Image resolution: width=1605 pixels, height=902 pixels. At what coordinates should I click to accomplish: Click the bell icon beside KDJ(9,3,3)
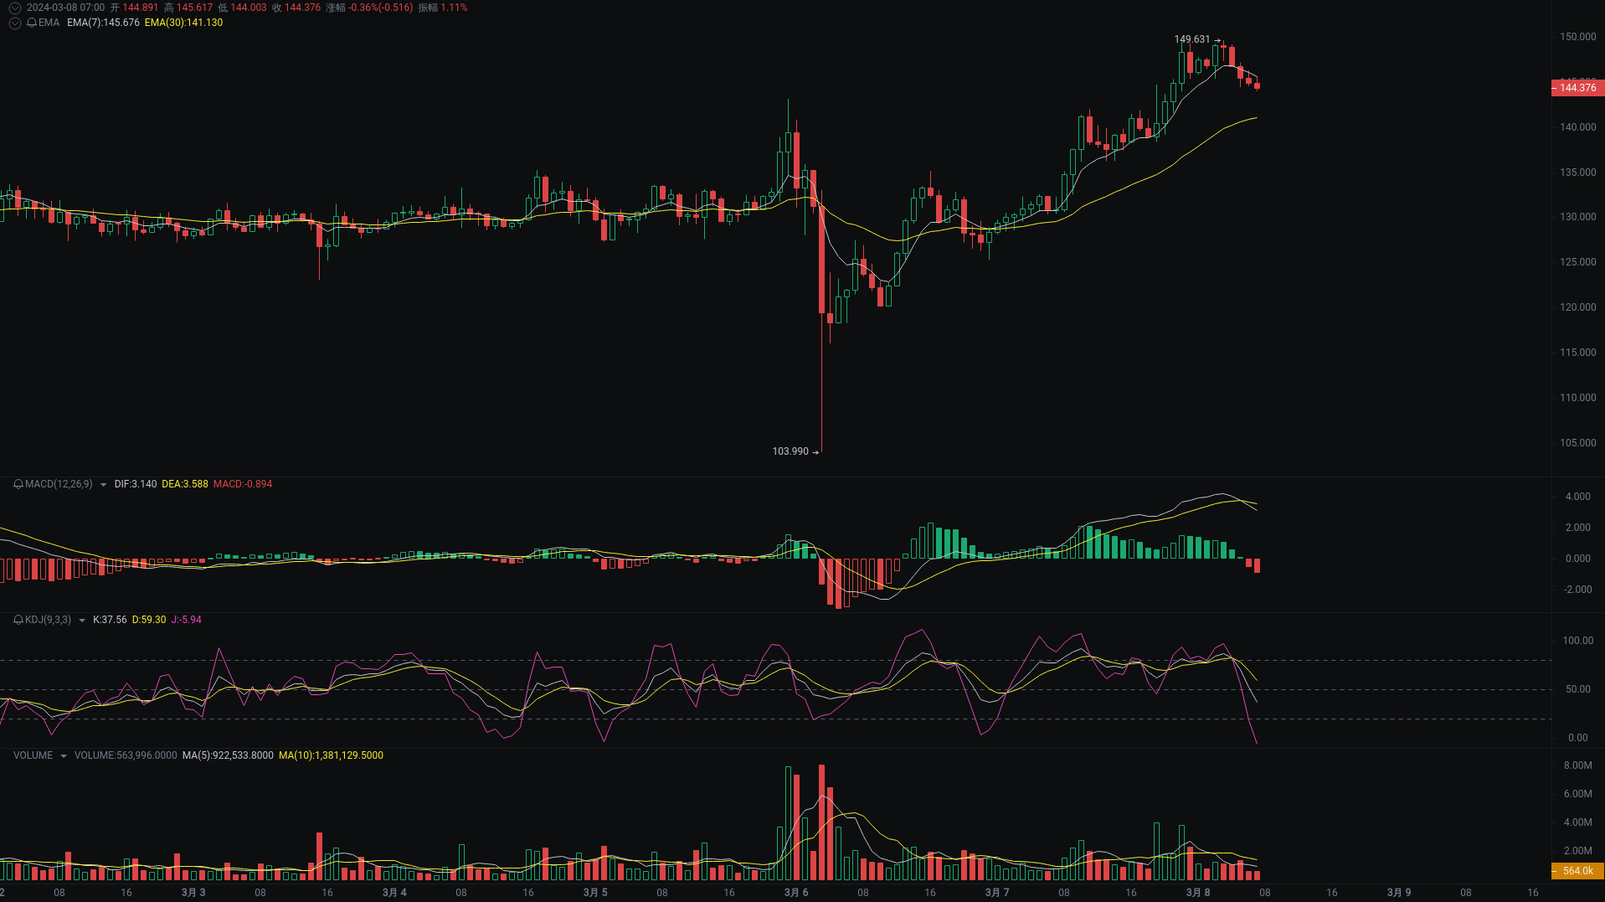click(18, 620)
